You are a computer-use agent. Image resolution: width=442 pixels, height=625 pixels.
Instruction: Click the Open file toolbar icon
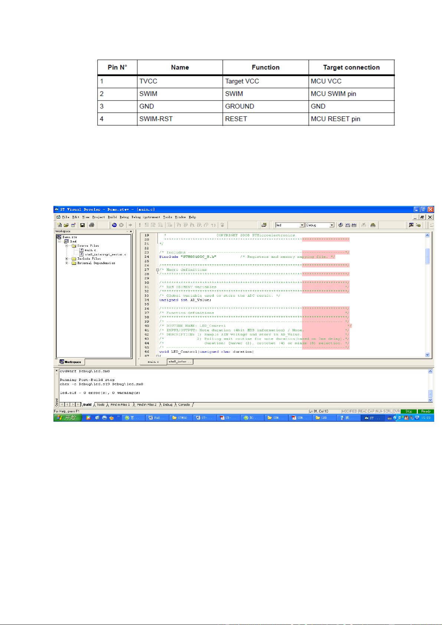point(66,225)
